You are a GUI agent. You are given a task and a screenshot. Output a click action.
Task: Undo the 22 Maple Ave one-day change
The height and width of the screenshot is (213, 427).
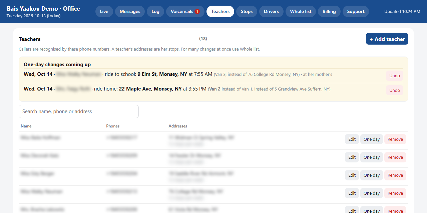pos(395,91)
